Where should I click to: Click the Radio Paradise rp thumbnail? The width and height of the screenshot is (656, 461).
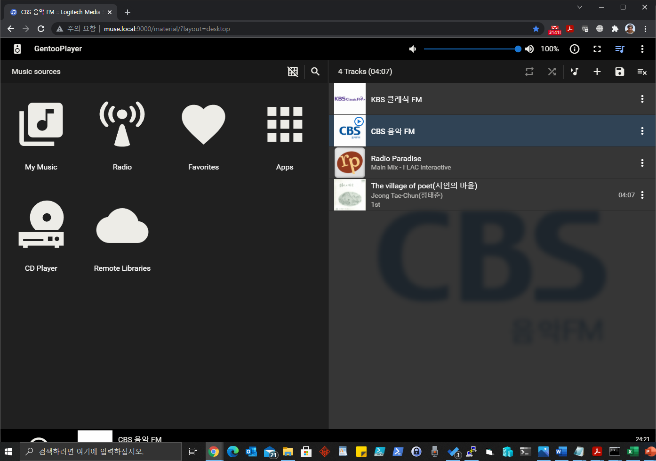(350, 163)
